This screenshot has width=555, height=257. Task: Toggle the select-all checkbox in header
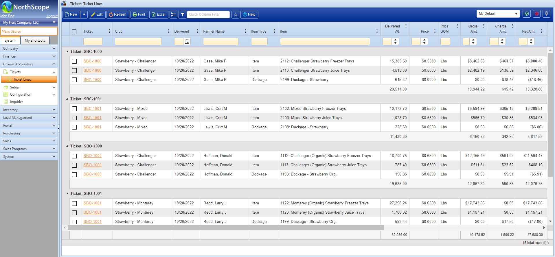(74, 32)
